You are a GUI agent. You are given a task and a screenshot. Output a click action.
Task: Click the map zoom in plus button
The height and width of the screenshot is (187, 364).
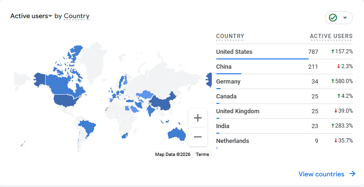[x=198, y=118]
